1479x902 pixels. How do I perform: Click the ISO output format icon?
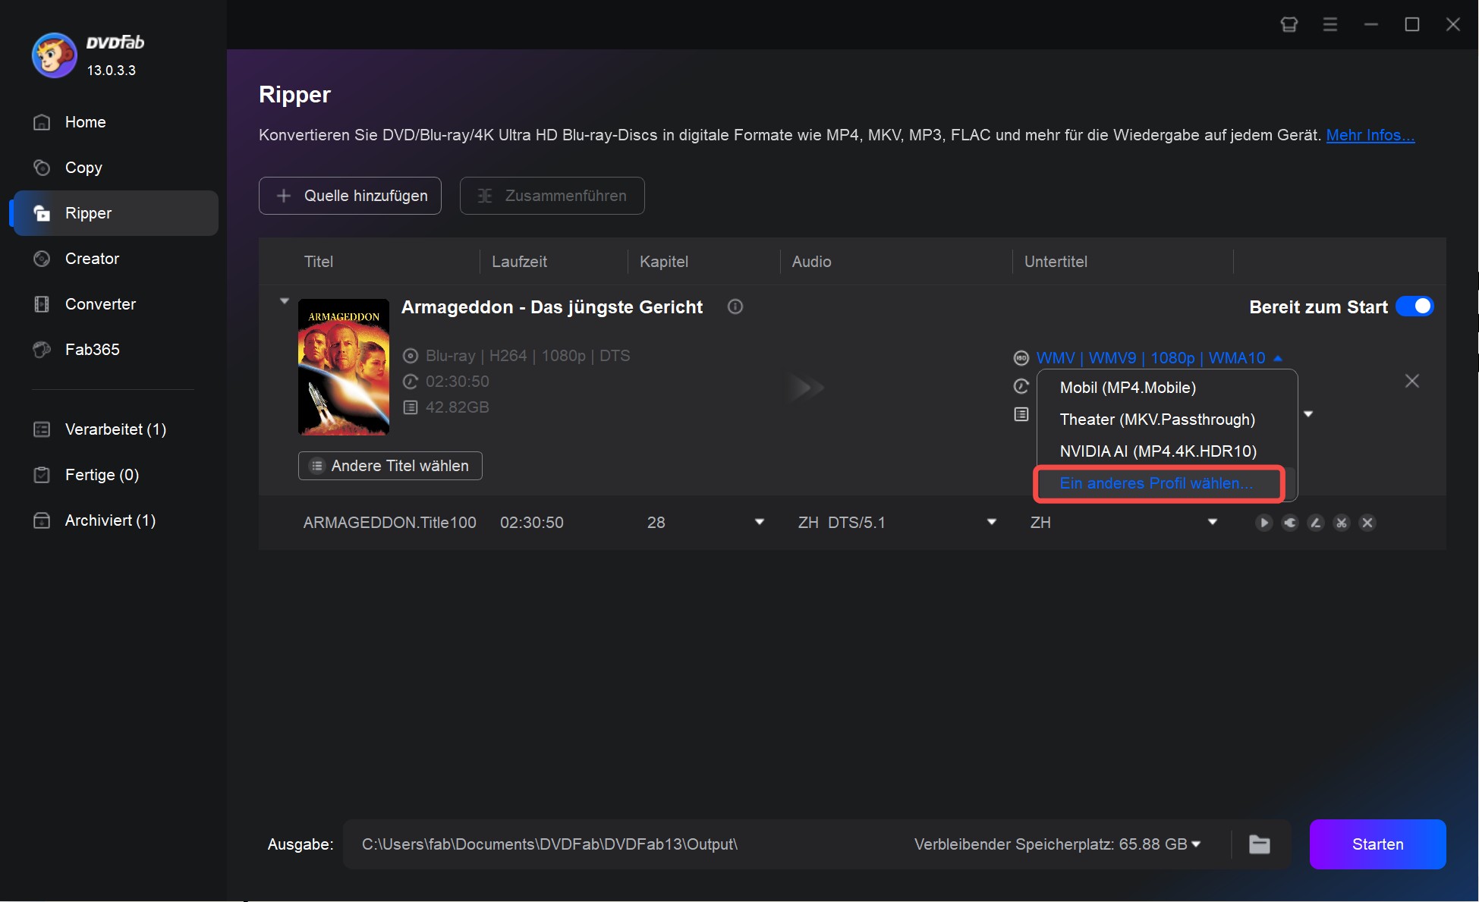(1021, 358)
